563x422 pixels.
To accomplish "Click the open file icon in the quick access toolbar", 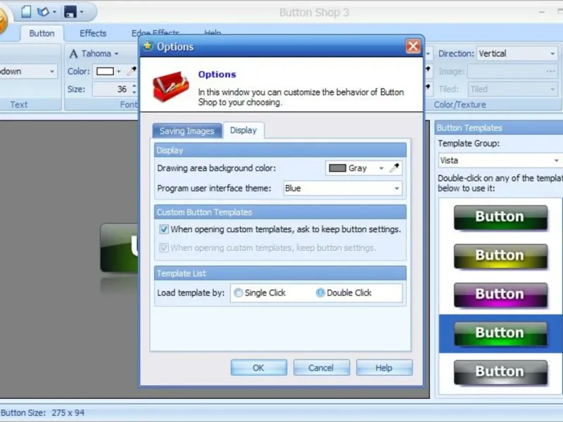I will pyautogui.click(x=43, y=12).
